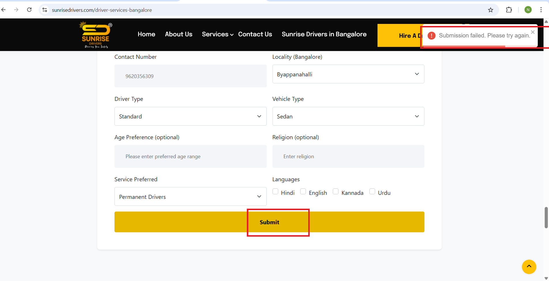Click the scroll-to-top arrow button
Viewport: 549px width, 281px height.
tap(529, 267)
